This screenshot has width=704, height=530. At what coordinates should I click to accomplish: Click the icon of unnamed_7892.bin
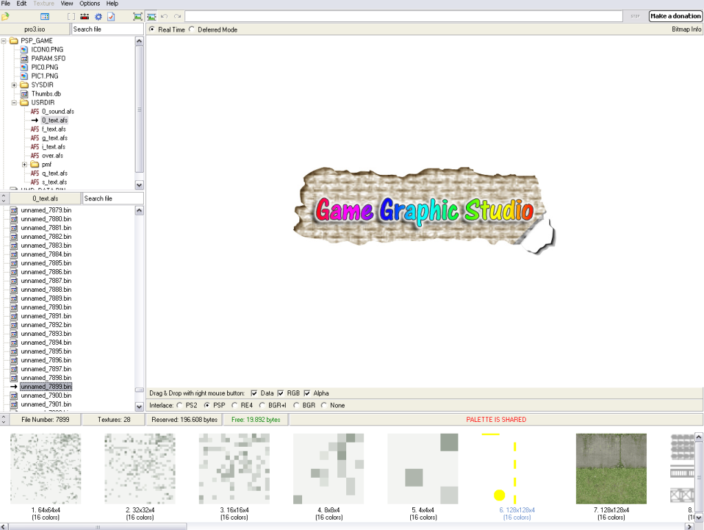pyautogui.click(x=14, y=325)
